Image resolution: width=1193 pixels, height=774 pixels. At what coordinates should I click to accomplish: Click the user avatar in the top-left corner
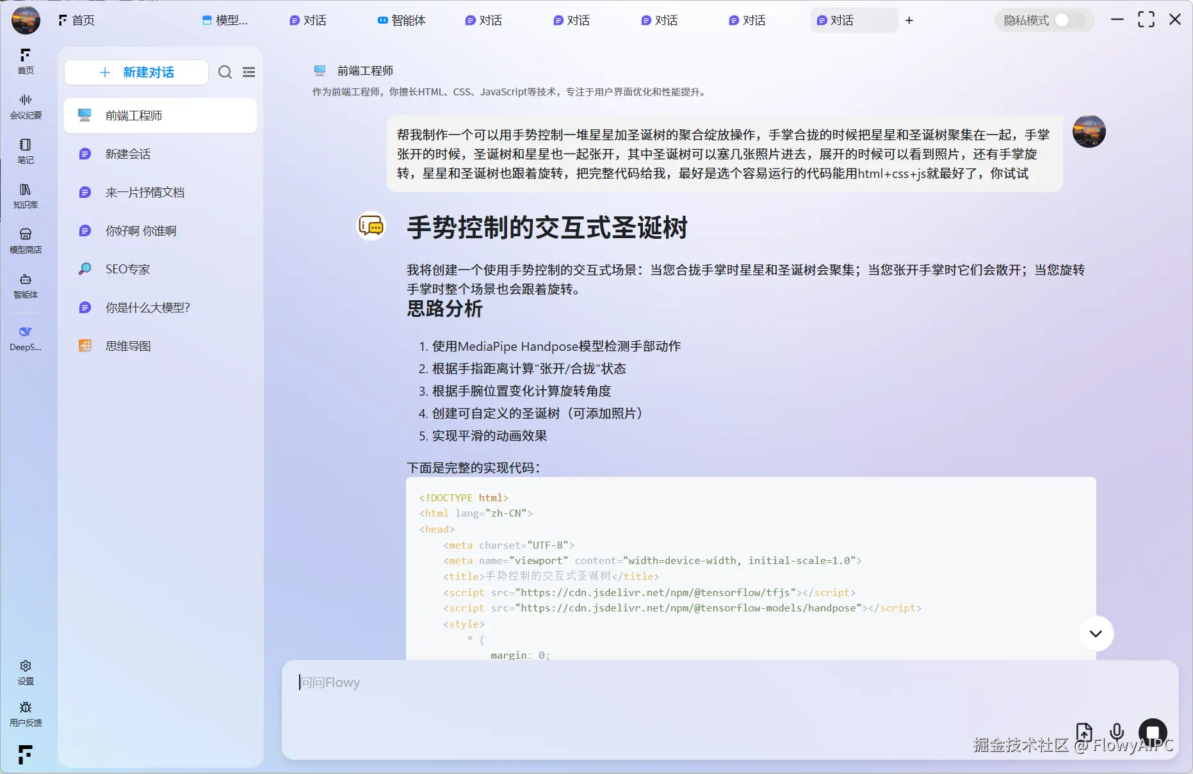(x=26, y=20)
